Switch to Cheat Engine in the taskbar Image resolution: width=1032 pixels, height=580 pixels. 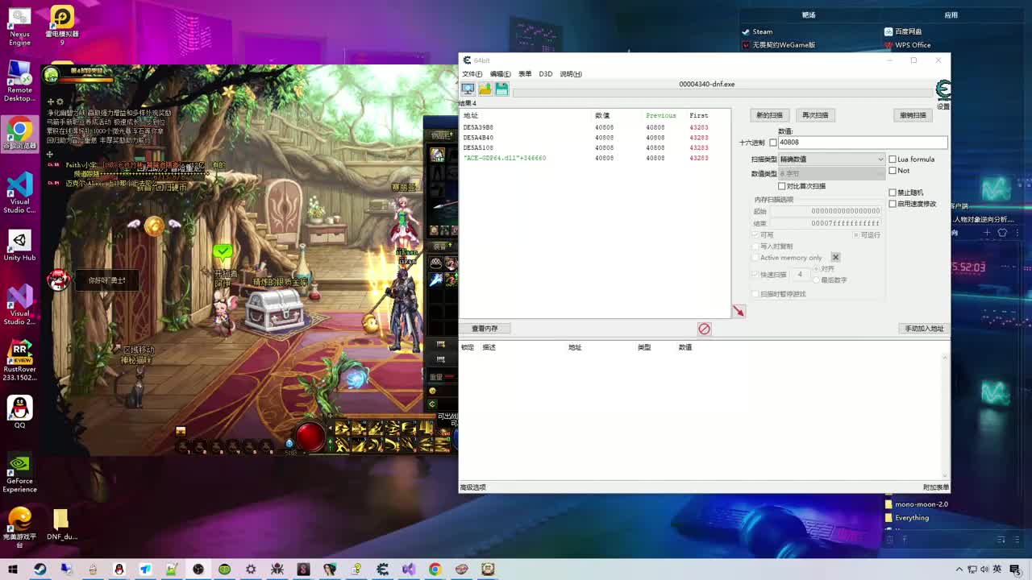click(x=382, y=570)
